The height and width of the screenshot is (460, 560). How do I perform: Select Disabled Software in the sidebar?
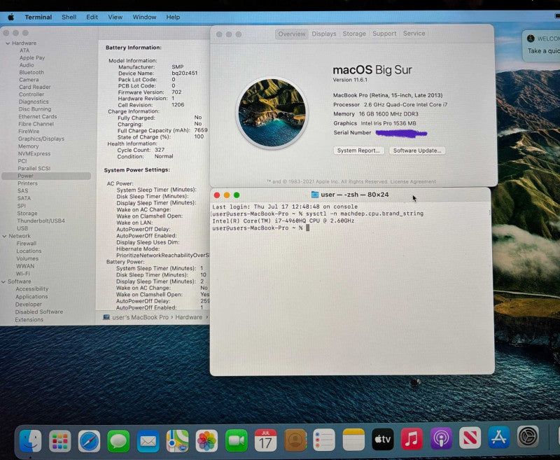[x=39, y=312]
